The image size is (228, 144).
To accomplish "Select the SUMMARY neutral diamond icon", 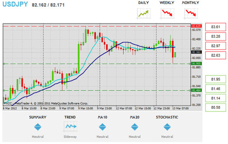I will coord(38,127).
